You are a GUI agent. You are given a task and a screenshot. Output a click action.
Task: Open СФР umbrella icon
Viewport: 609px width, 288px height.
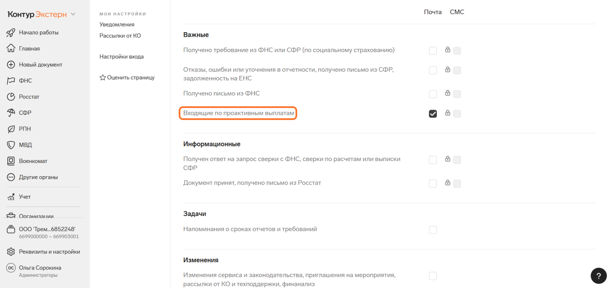click(x=11, y=113)
